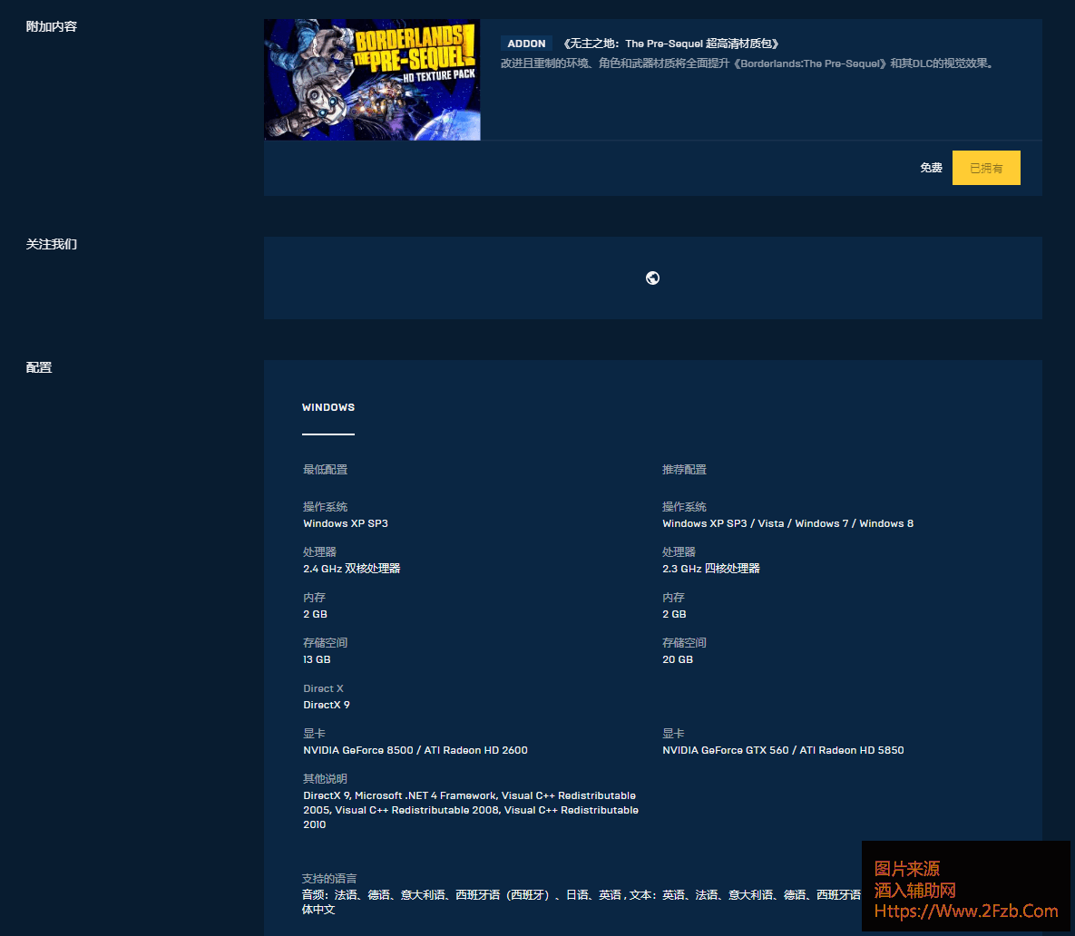Open the HD Texture Pack thumbnail
The width and height of the screenshot is (1075, 936).
(372, 80)
